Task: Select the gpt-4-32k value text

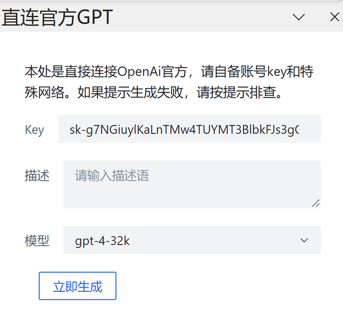Action: click(102, 241)
